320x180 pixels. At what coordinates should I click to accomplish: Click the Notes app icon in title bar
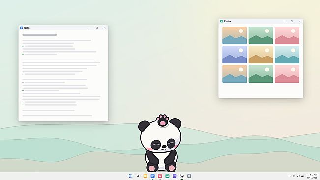point(22,28)
